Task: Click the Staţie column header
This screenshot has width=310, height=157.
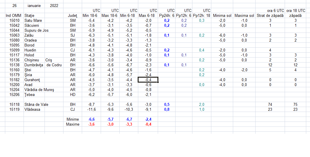Action: tap(34, 16)
